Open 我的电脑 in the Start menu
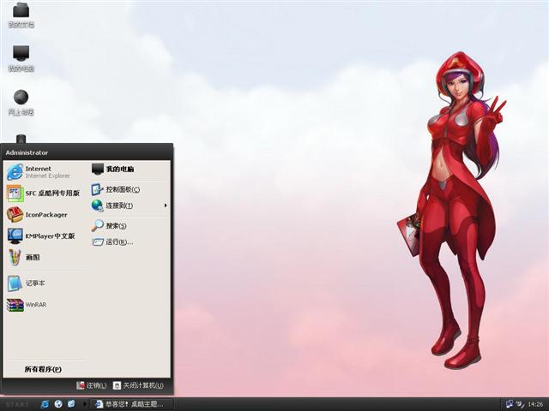549x411 pixels. [129, 170]
